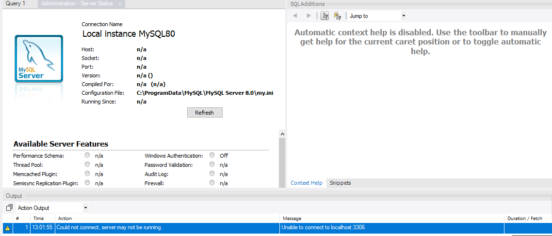Click the SQLAdditions panel title
The image size is (552, 236).
pos(308,4)
